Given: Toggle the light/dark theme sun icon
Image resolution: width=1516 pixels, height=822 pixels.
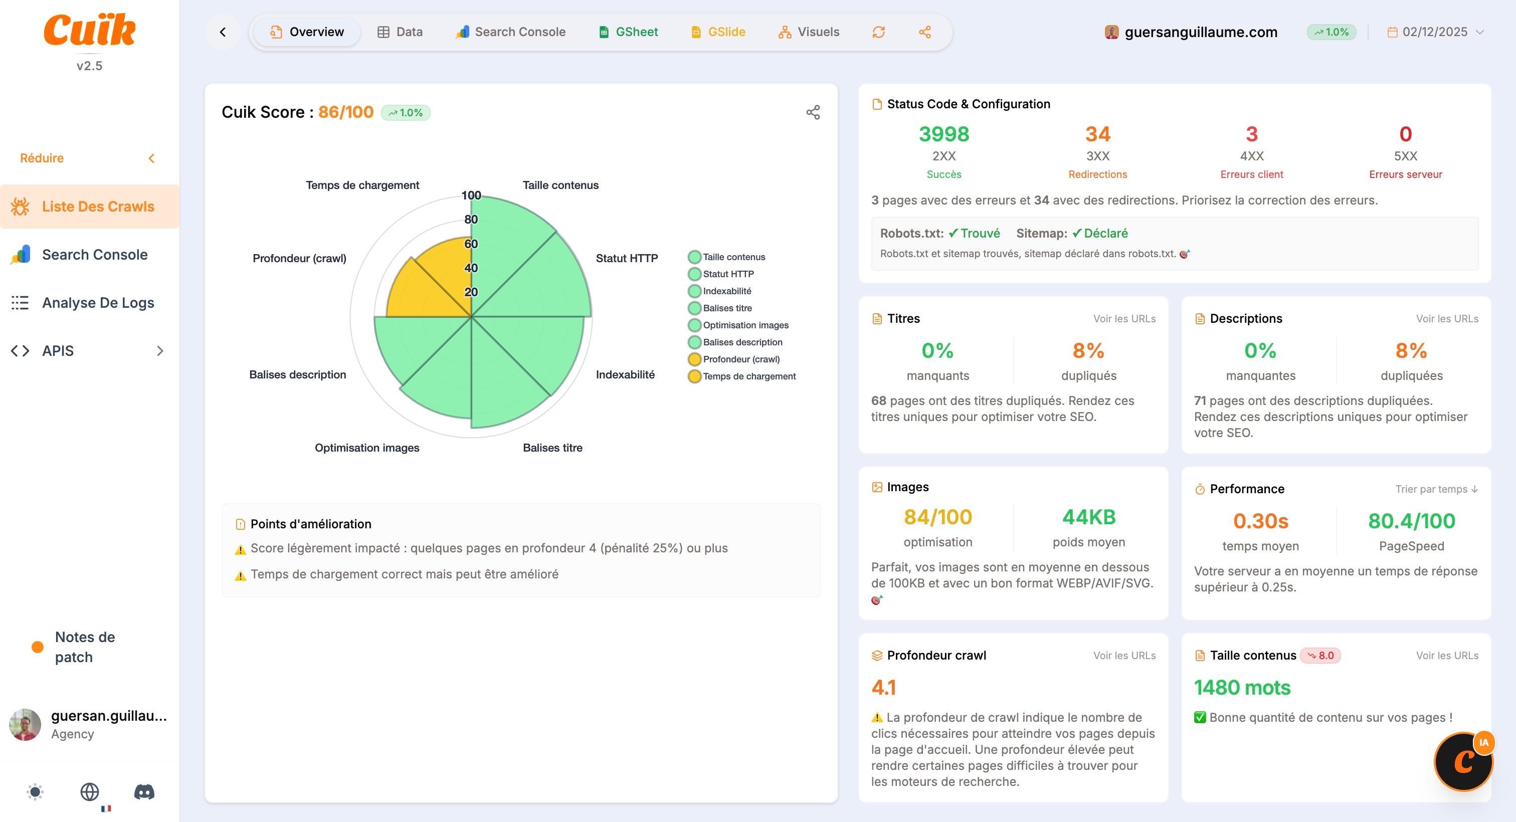Looking at the screenshot, I should tap(35, 791).
